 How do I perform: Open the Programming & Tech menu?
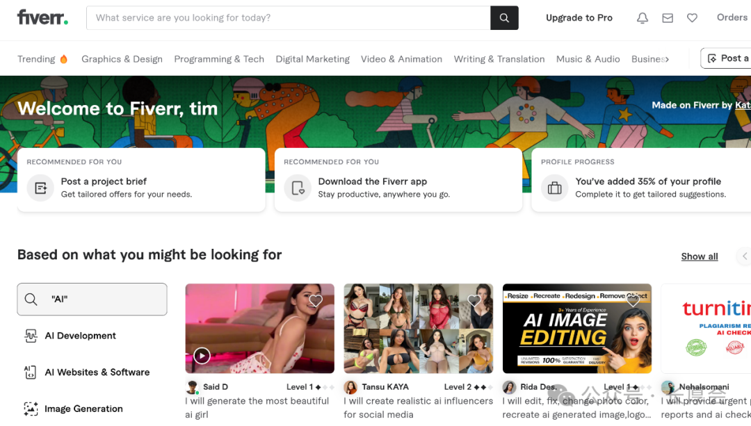click(x=219, y=59)
